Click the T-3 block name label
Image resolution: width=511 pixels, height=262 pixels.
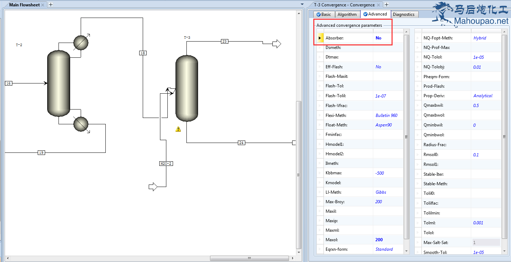[187, 37]
